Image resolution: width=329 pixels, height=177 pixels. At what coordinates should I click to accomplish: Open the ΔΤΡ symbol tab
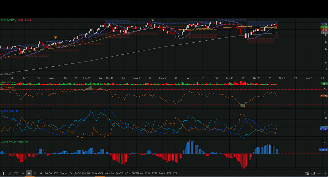[x=175, y=173]
